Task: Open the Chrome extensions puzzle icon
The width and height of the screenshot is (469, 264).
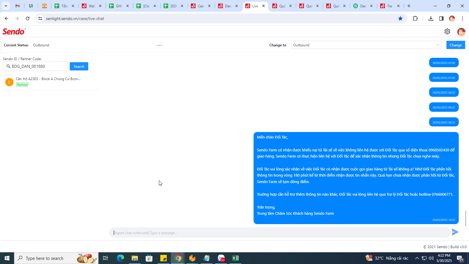Action: [415, 18]
